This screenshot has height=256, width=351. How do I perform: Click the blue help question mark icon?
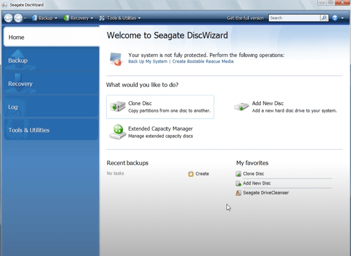click(x=335, y=18)
